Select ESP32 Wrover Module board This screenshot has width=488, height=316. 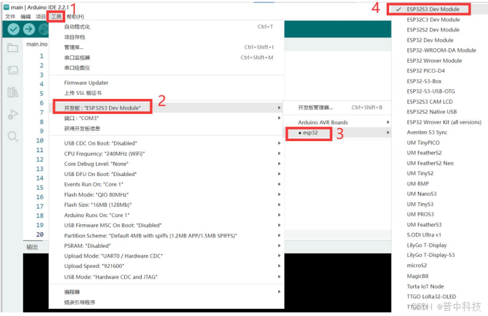tap(440, 61)
